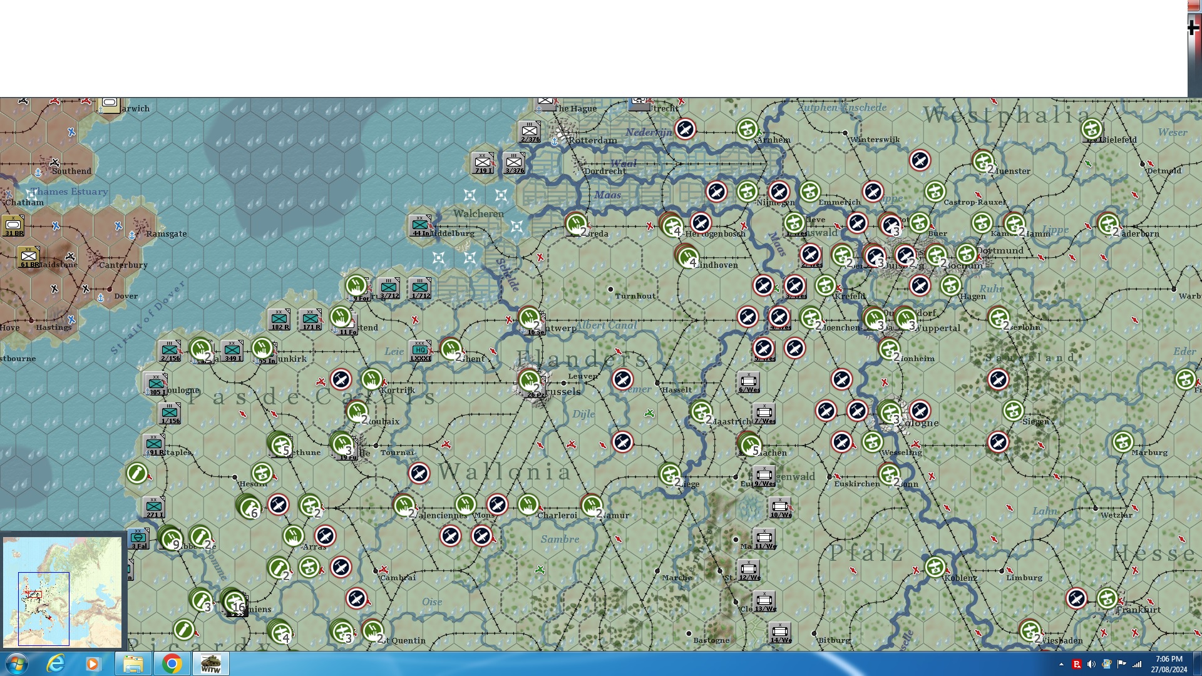Click the Windows Start button

(x=16, y=663)
